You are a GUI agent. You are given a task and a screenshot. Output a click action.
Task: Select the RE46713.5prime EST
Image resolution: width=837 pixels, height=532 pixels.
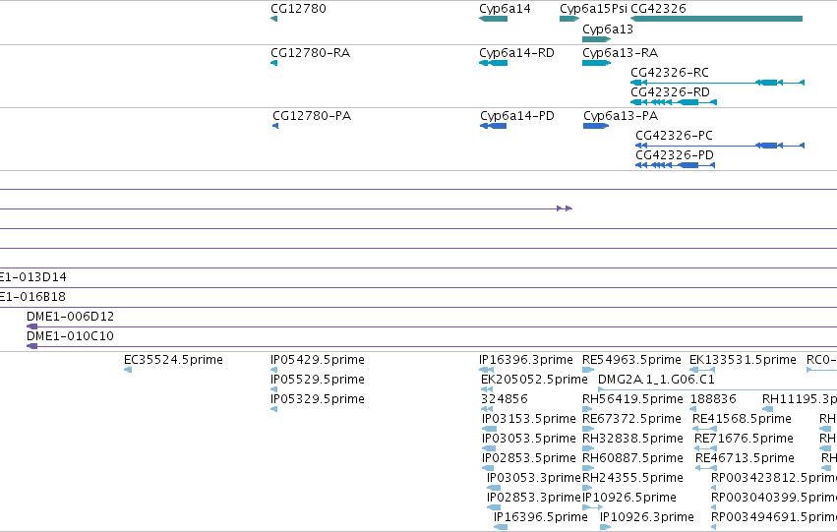[x=706, y=468]
